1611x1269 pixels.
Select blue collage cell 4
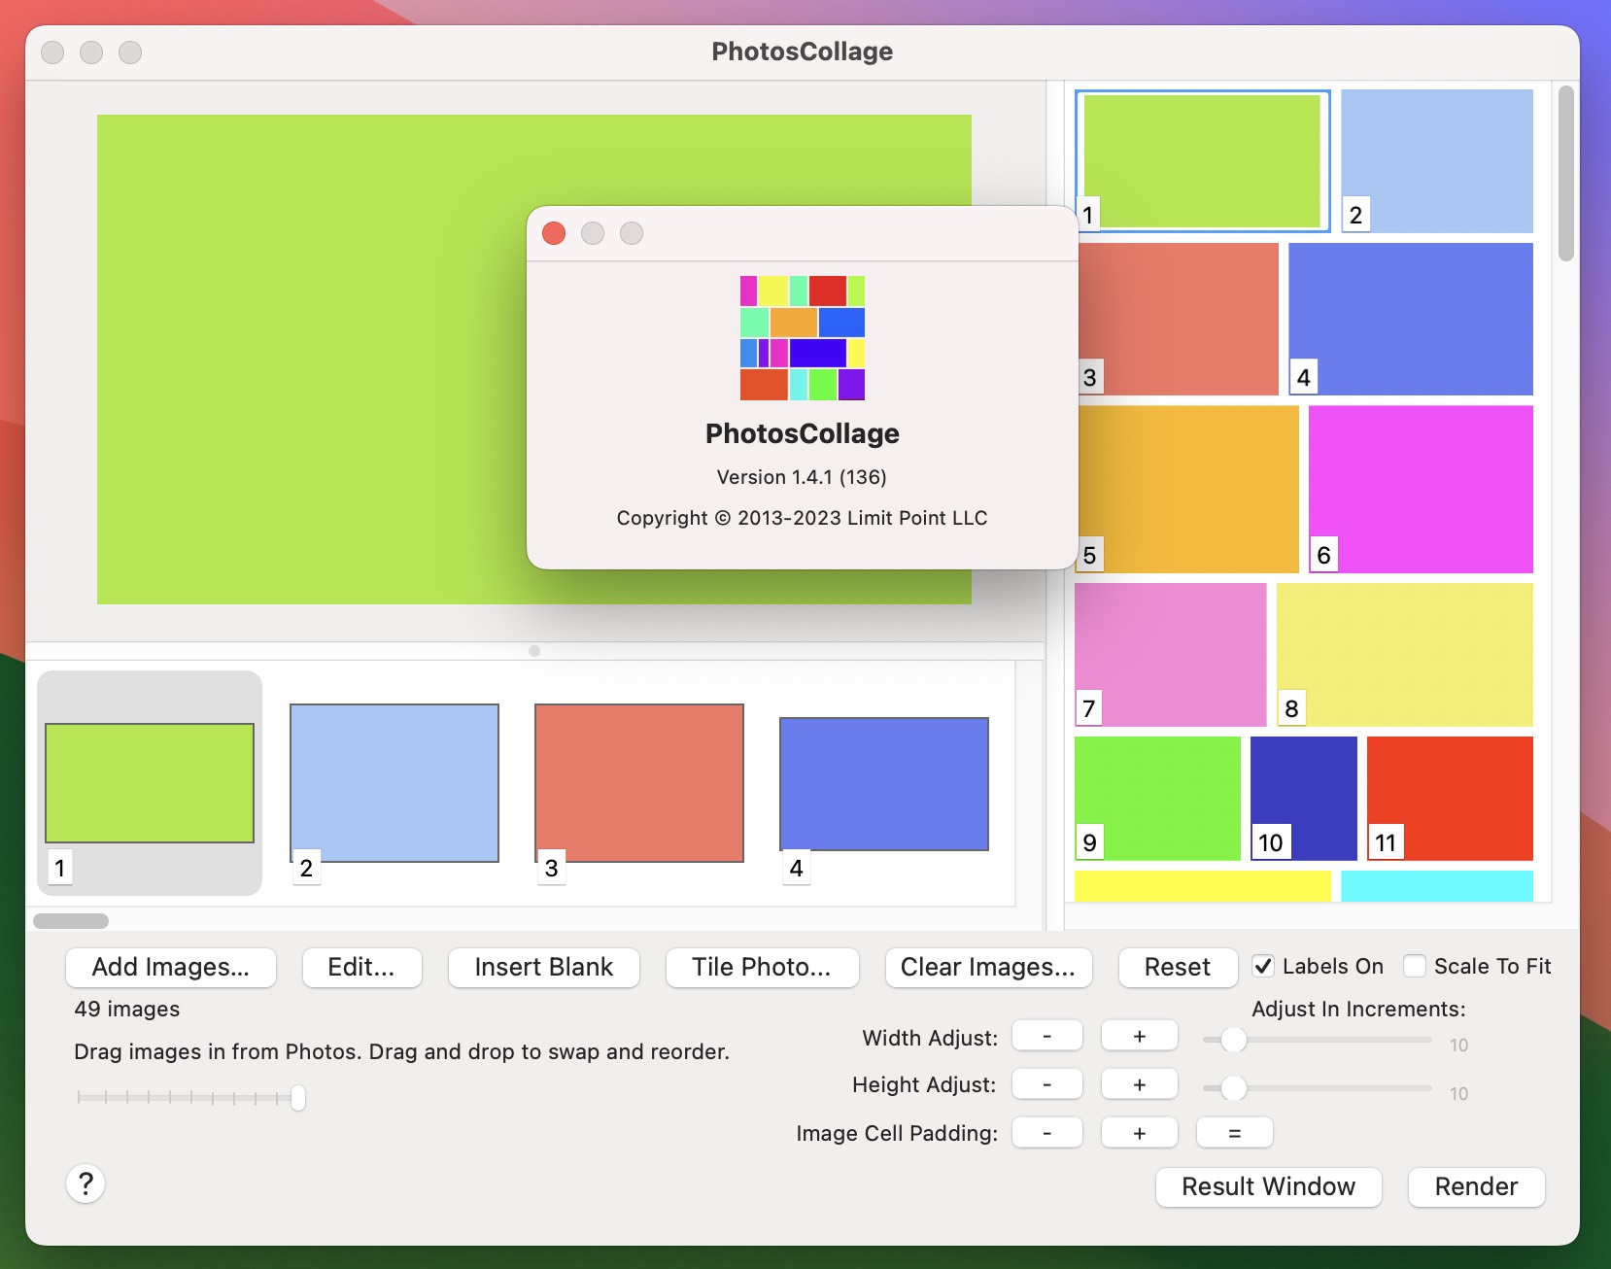click(1411, 319)
